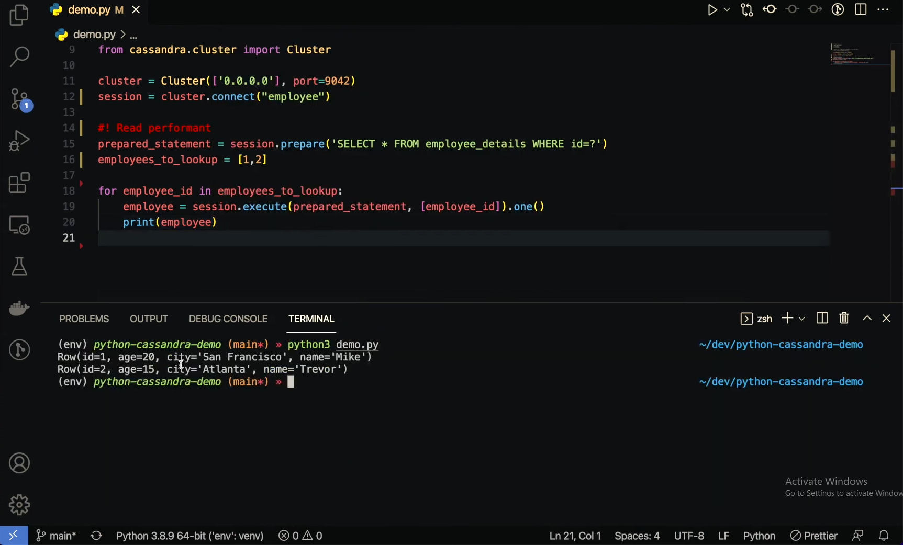Switch to the OUTPUT tab
The image size is (903, 545).
(x=149, y=319)
